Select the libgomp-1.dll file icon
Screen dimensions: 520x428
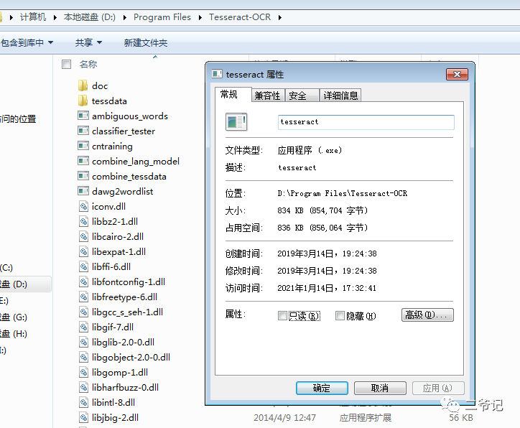83,372
